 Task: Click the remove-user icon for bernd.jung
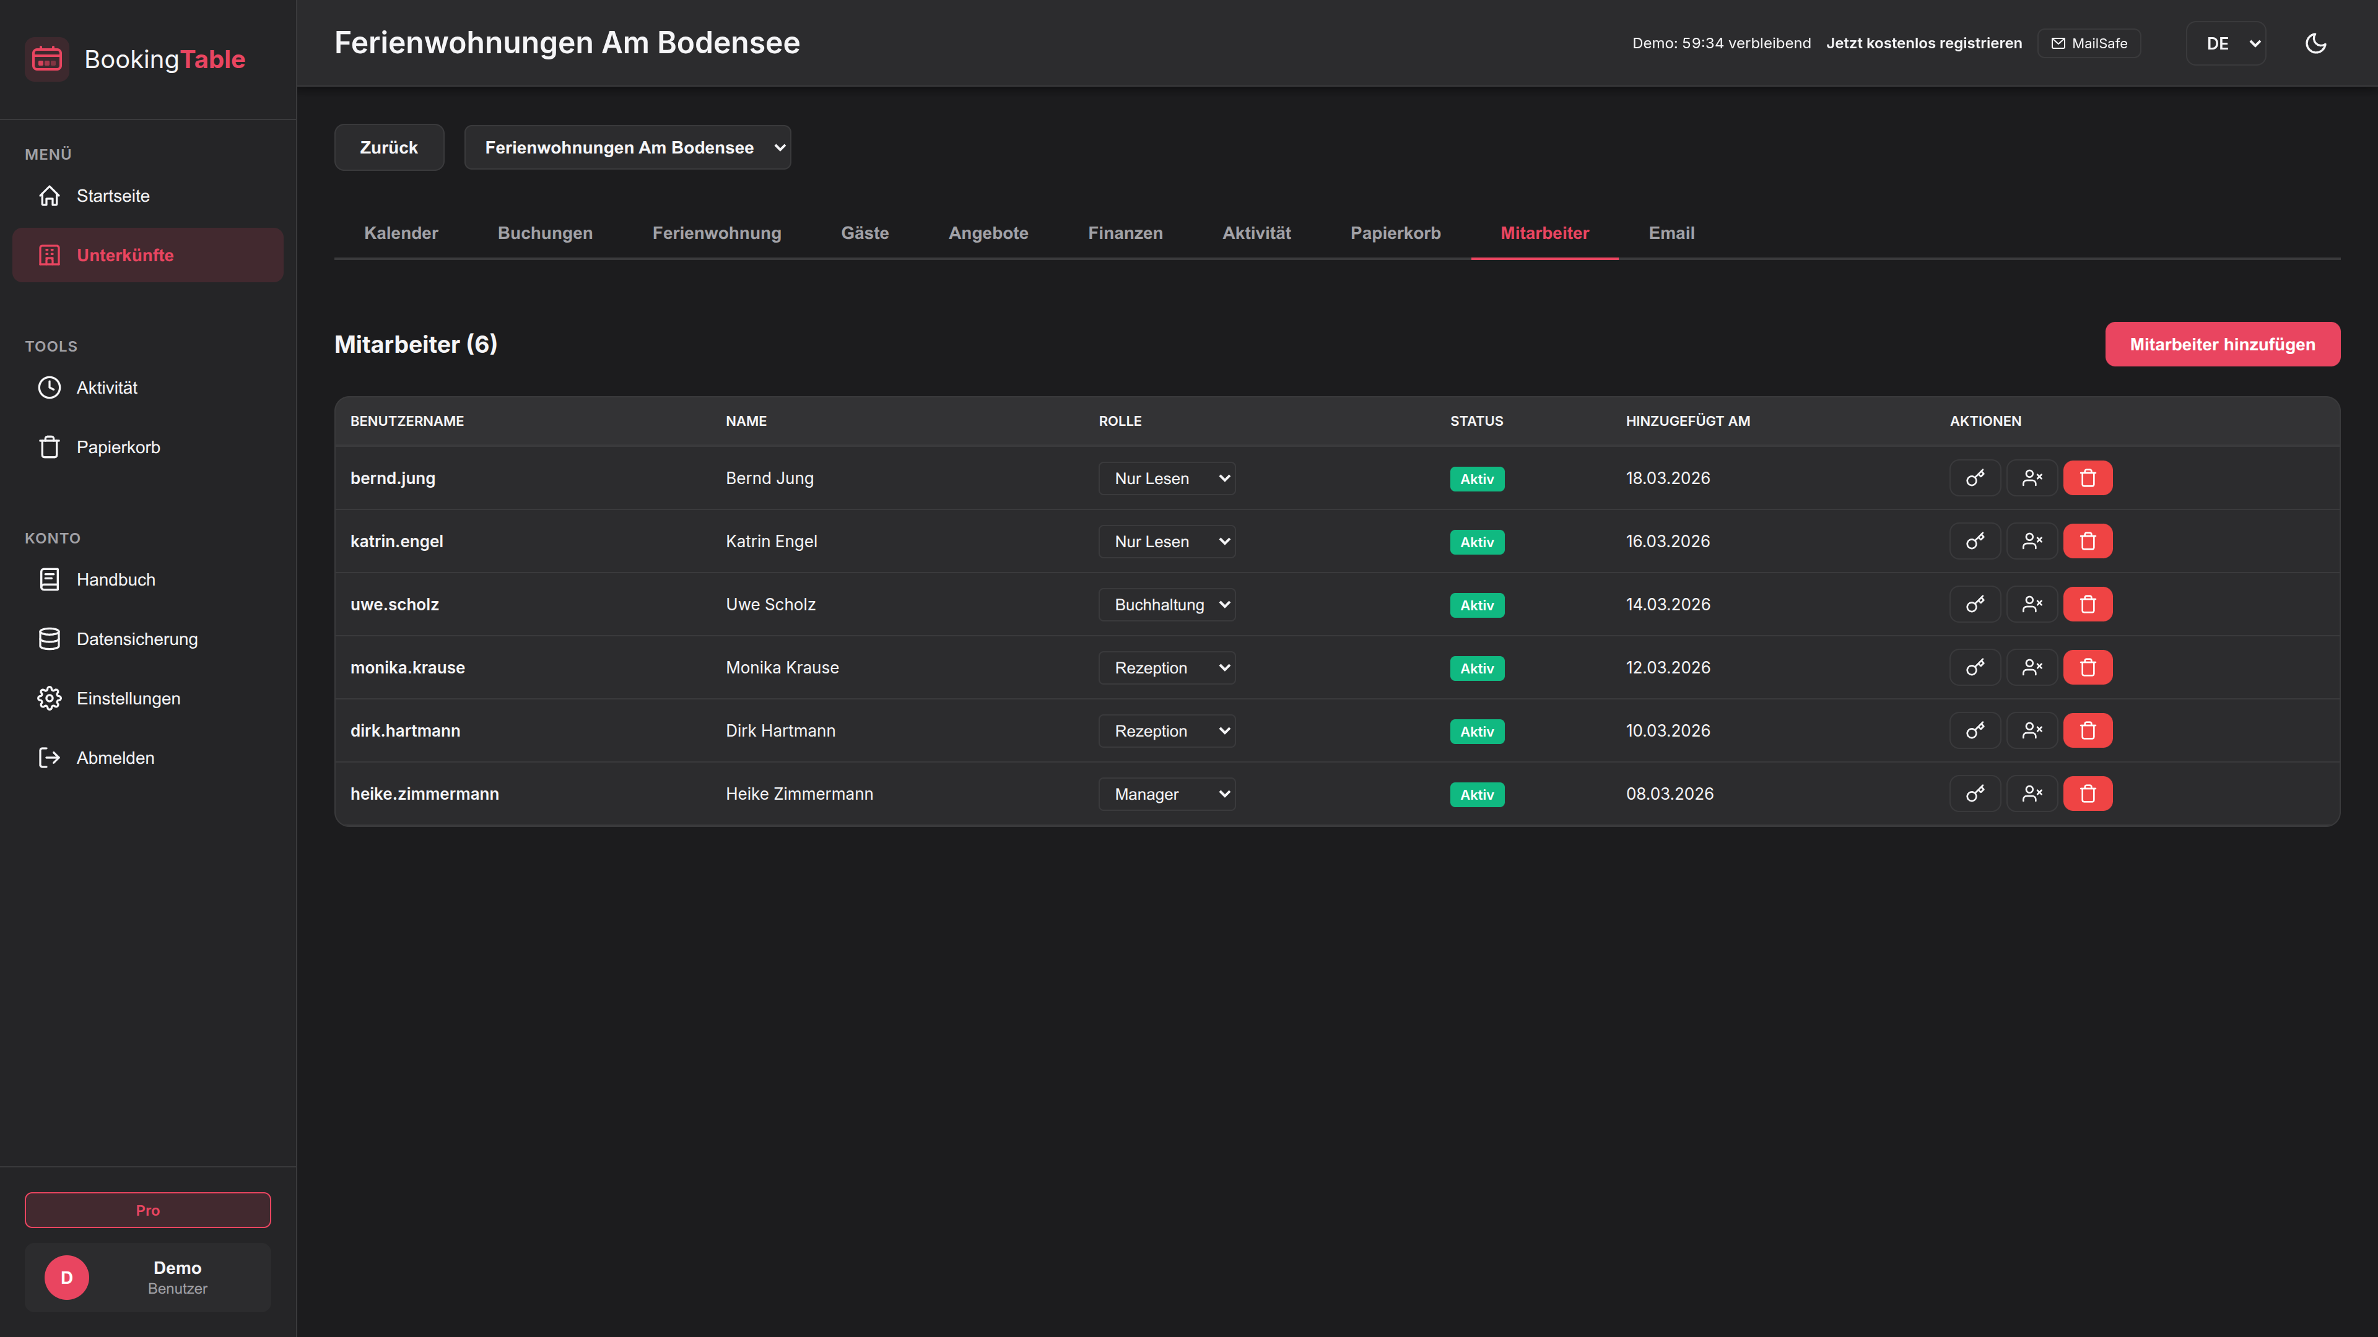[x=2032, y=478]
